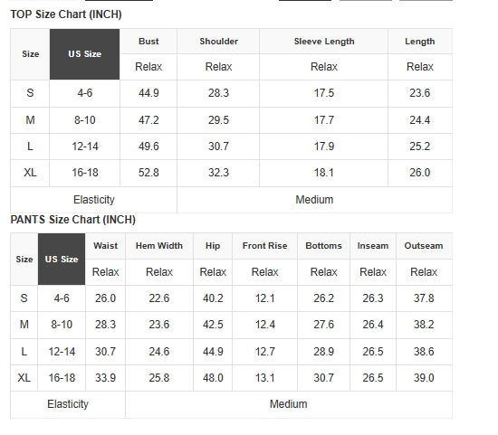Image resolution: width=498 pixels, height=435 pixels.
Task: Select the 26.0 length value for XL top
Action: tap(420, 173)
